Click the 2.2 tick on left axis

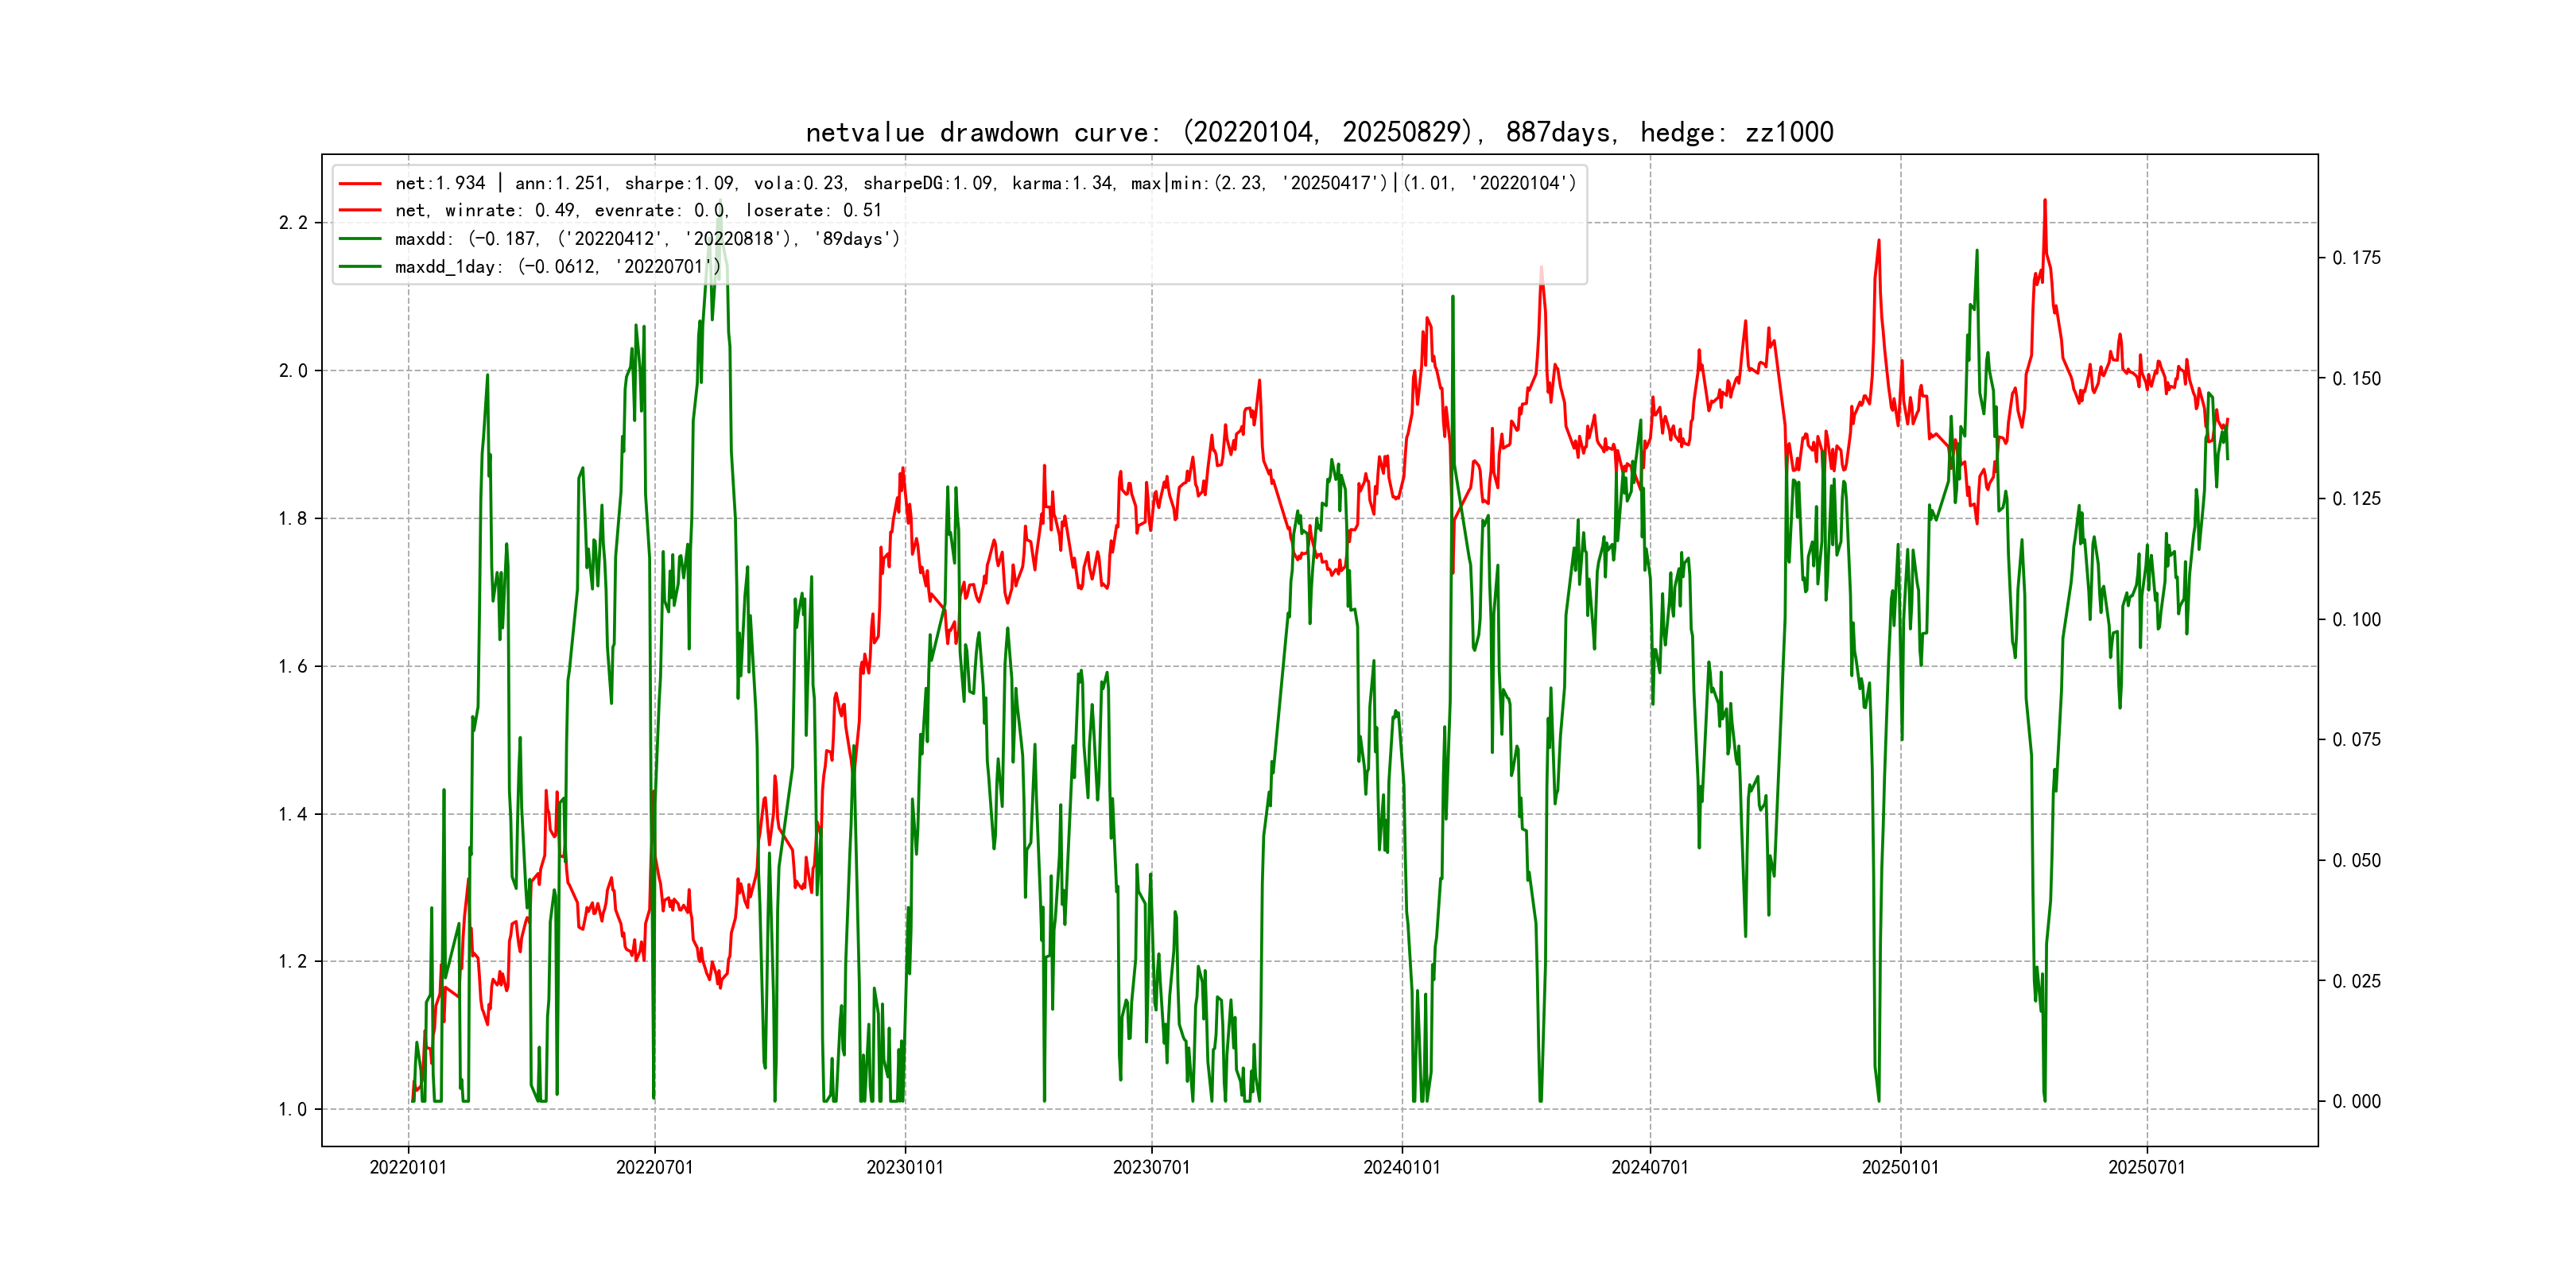pos(293,223)
